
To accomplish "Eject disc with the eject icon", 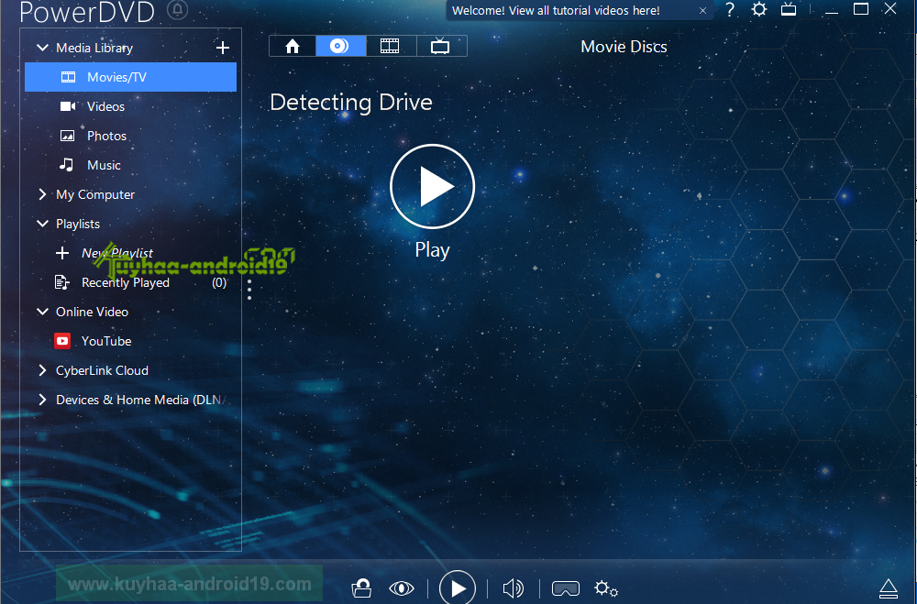I will (889, 589).
